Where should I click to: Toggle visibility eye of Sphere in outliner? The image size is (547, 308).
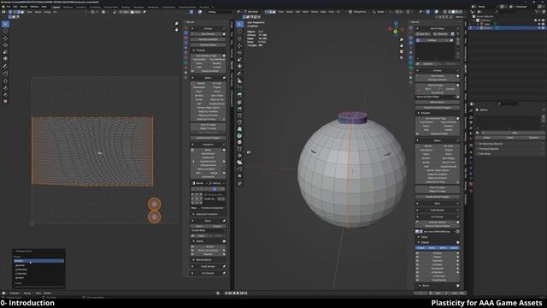(539, 27)
